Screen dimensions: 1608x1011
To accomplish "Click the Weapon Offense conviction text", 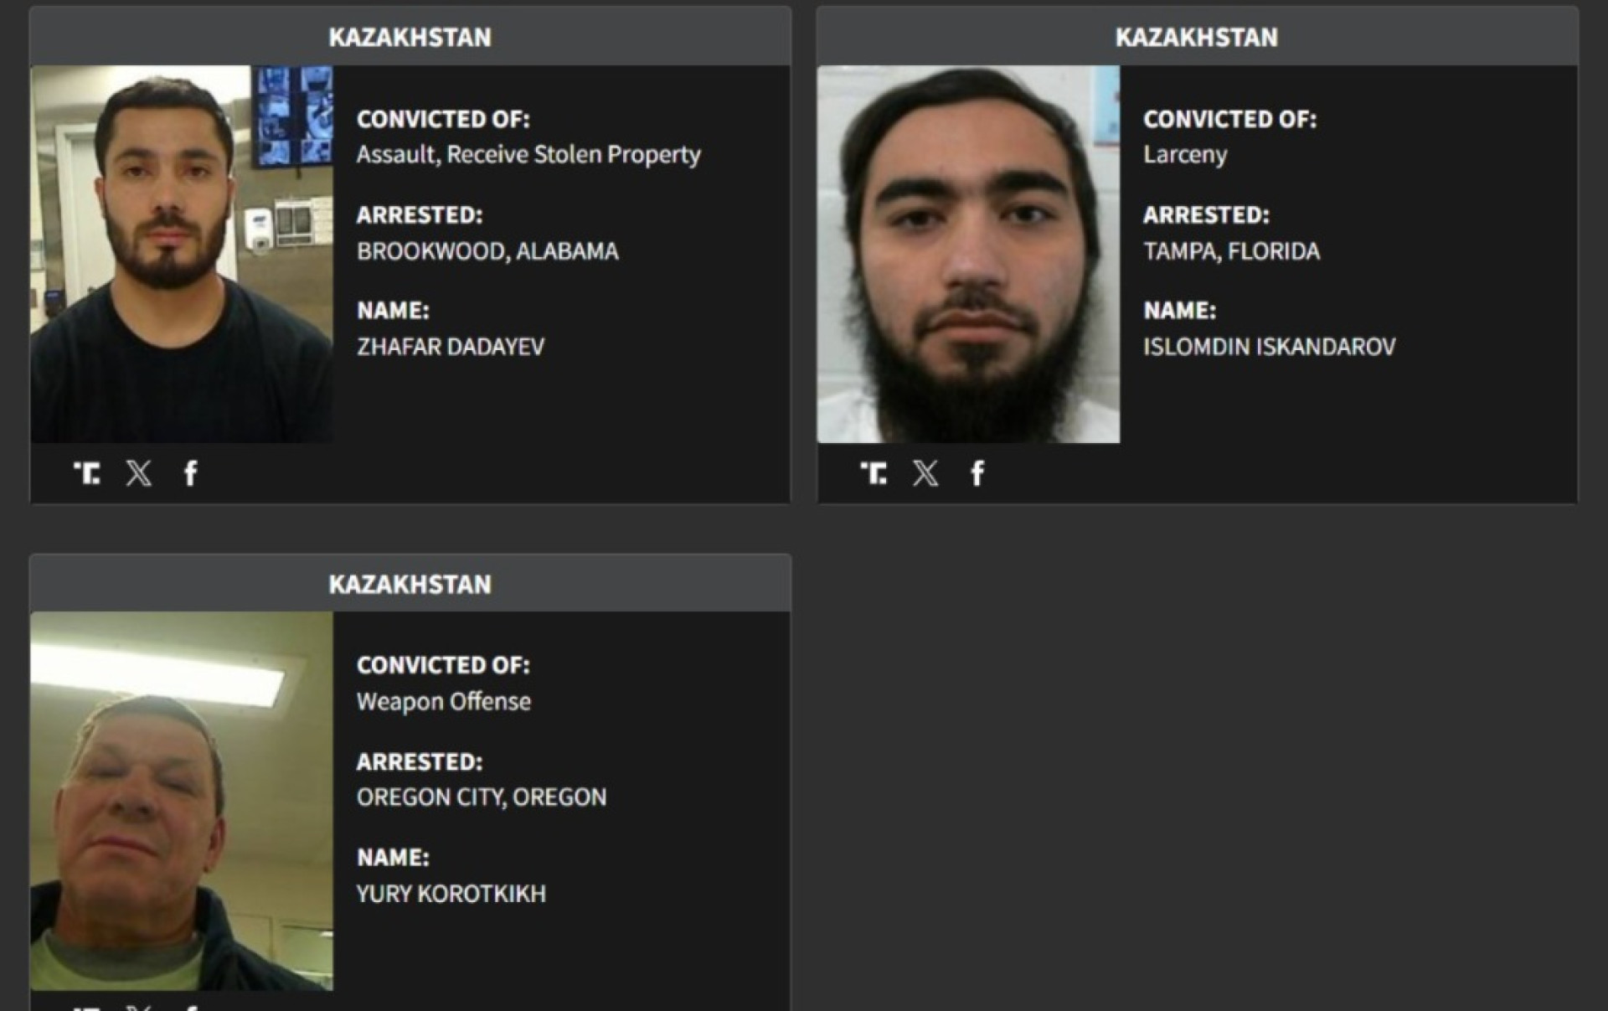I will click(444, 702).
